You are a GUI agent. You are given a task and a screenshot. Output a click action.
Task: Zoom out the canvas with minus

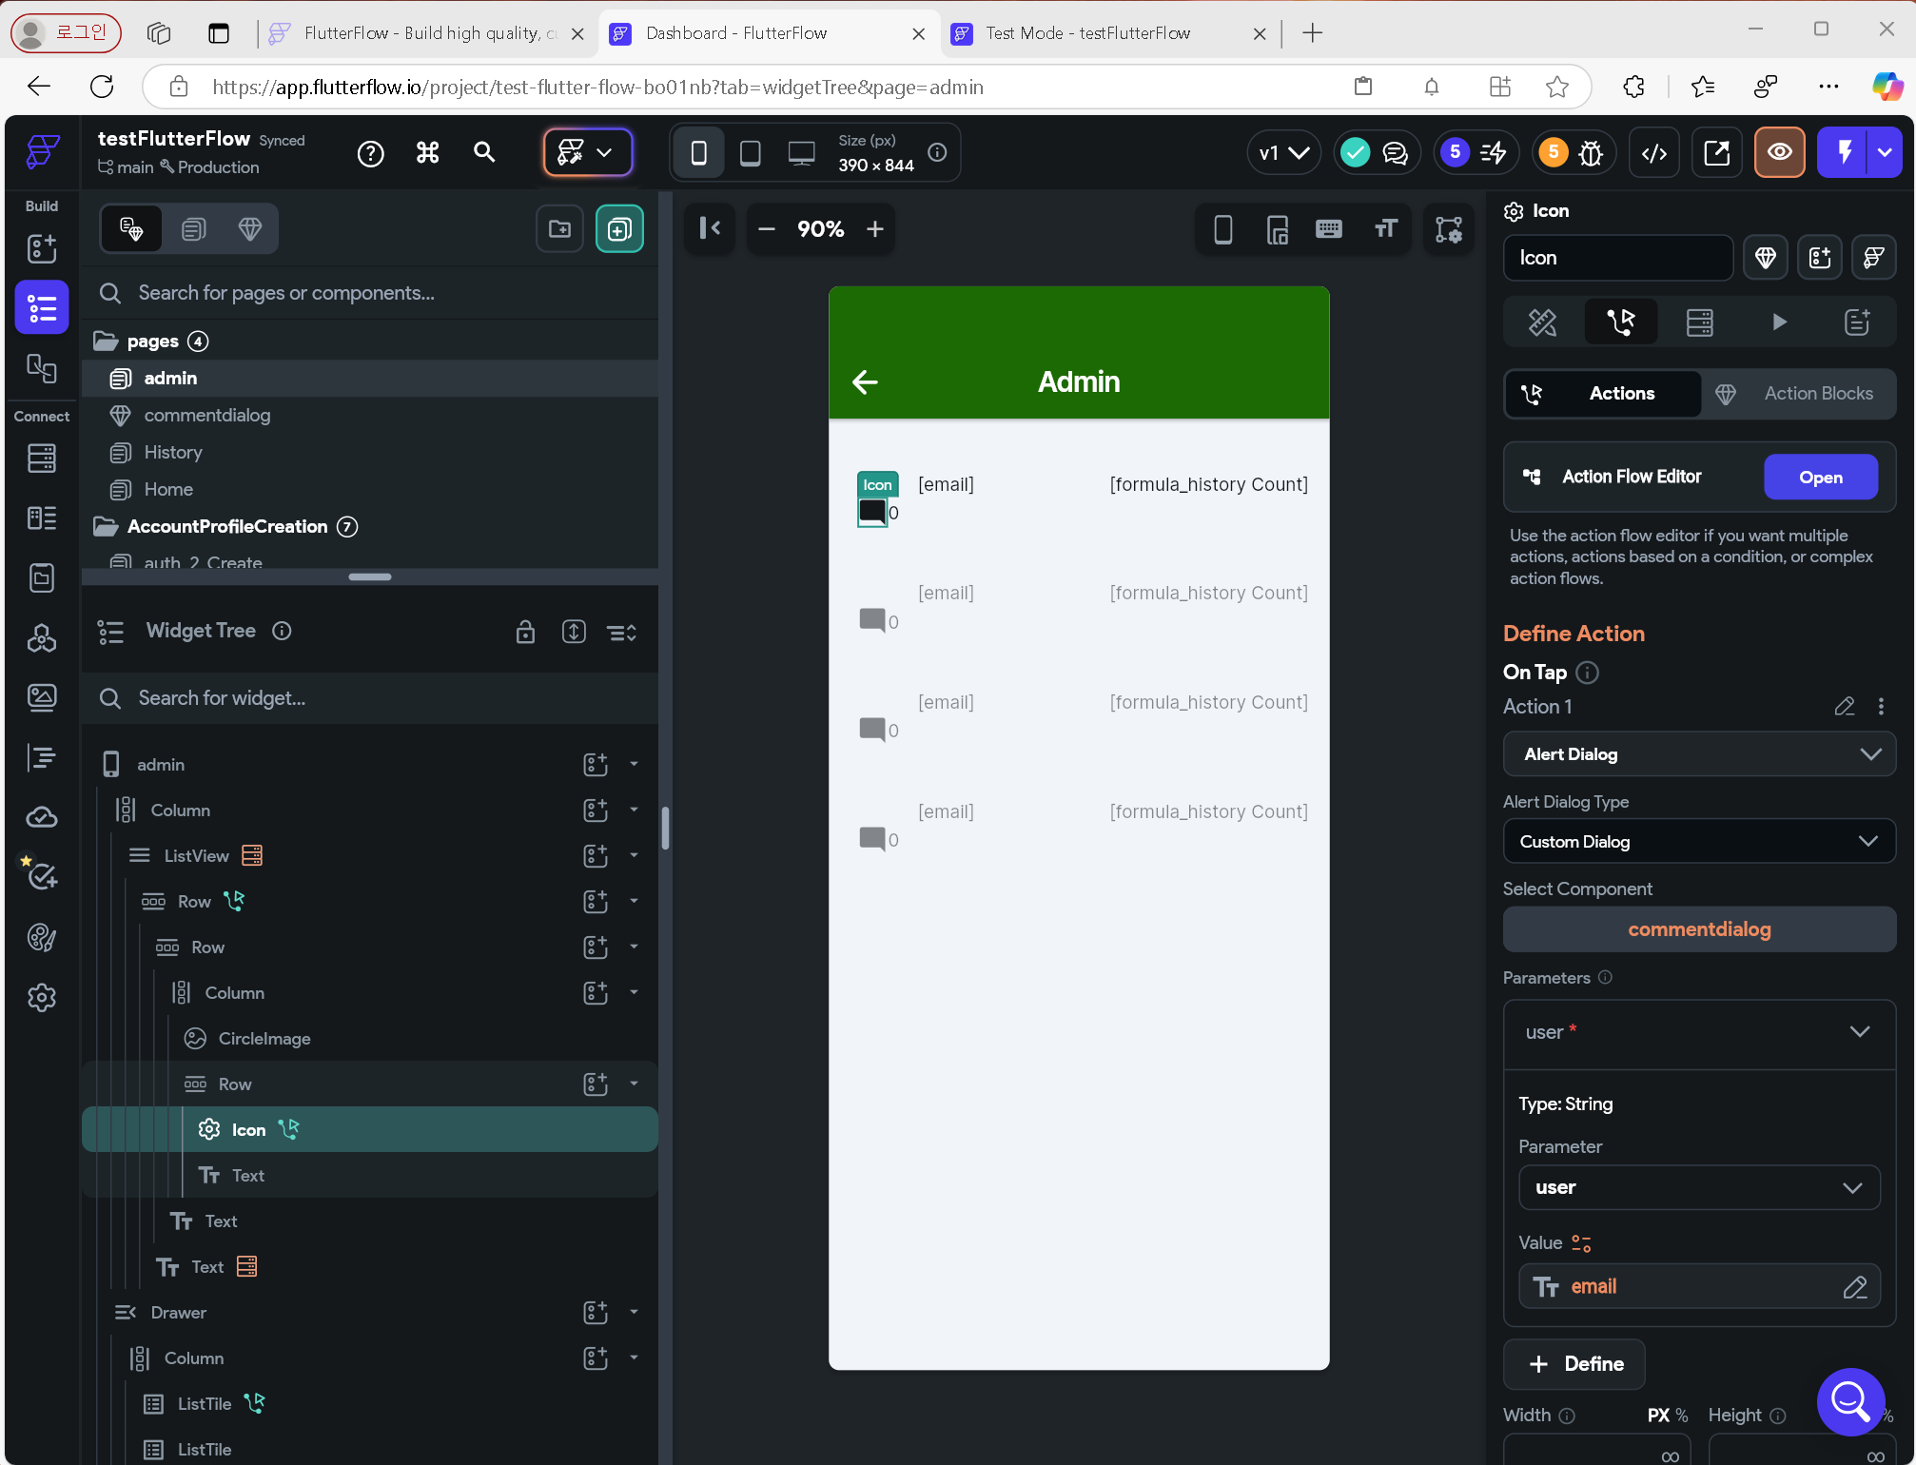click(x=767, y=228)
